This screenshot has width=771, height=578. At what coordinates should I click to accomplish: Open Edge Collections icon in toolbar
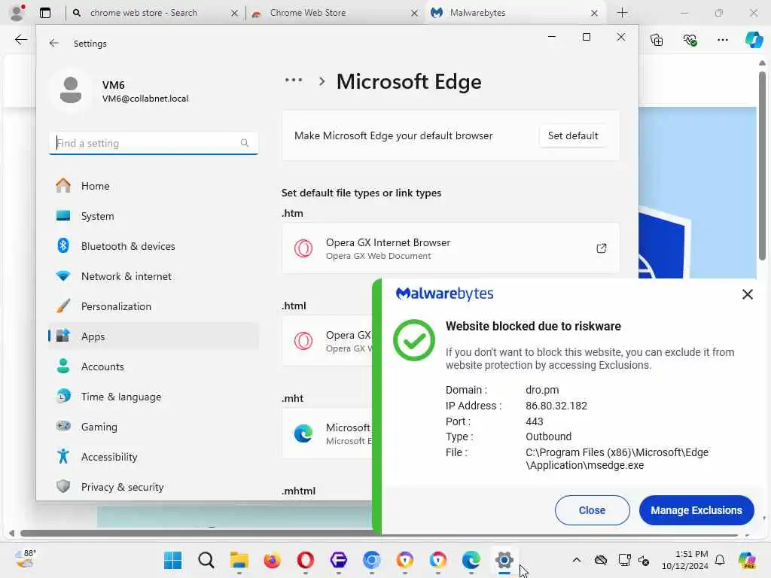(x=657, y=40)
